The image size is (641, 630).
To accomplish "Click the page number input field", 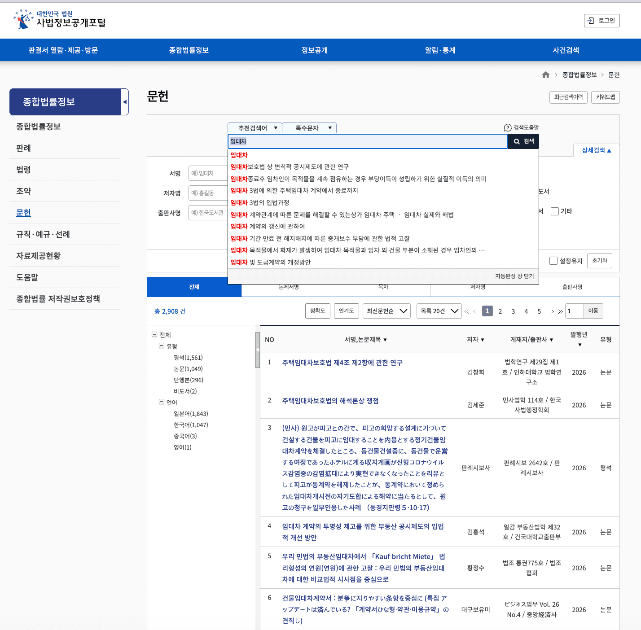I will click(x=575, y=311).
